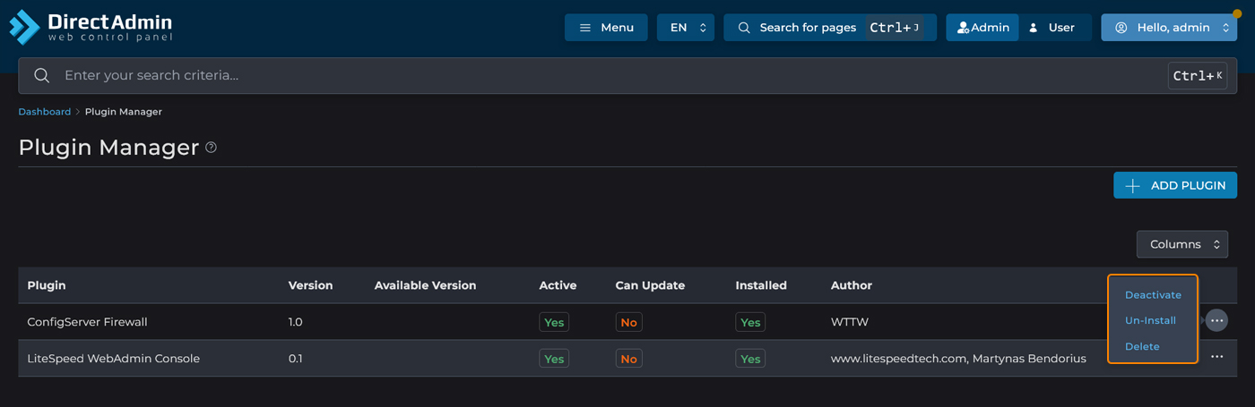The image size is (1255, 407).
Task: Open three-dots menu for LiteSpeed WebAdmin Console
Action: coord(1216,358)
